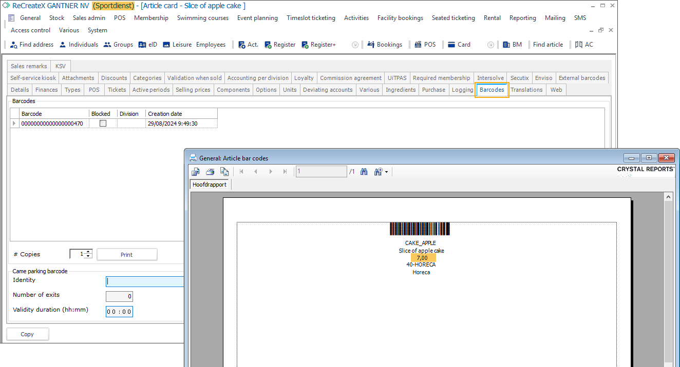
Task: Click the Groups toolbar icon
Action: click(107, 45)
